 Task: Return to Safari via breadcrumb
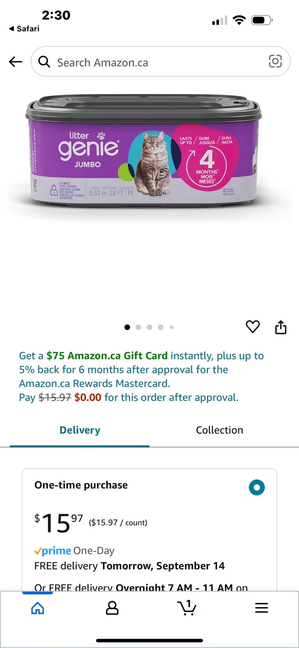(x=24, y=29)
